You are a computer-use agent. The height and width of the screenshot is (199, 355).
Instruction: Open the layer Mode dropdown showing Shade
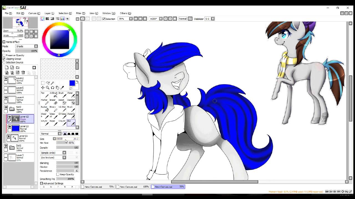click(x=26, y=46)
